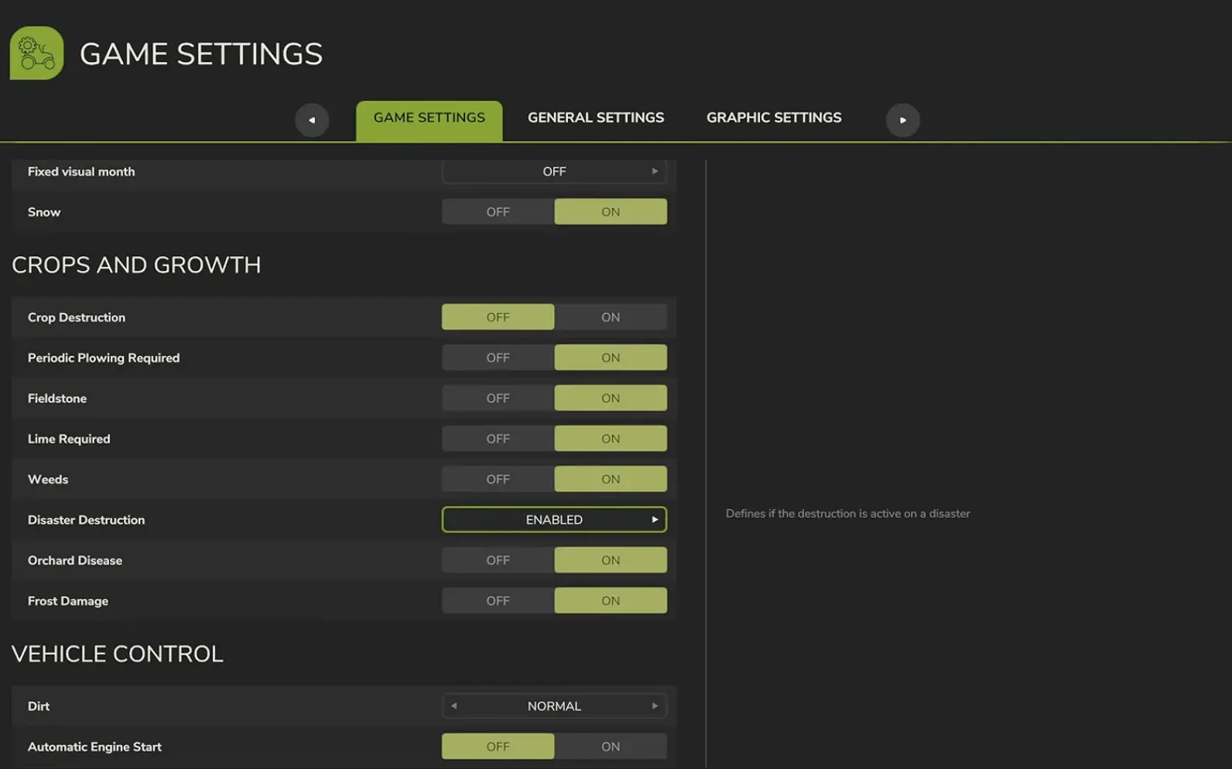Screen dimensions: 1232x769
Task: Click the Periodic Plowing Required label
Action: 104,357
